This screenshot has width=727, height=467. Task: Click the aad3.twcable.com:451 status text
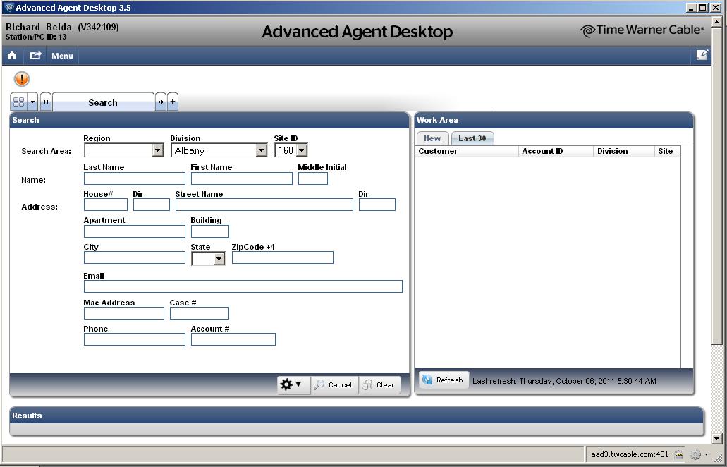click(x=630, y=454)
